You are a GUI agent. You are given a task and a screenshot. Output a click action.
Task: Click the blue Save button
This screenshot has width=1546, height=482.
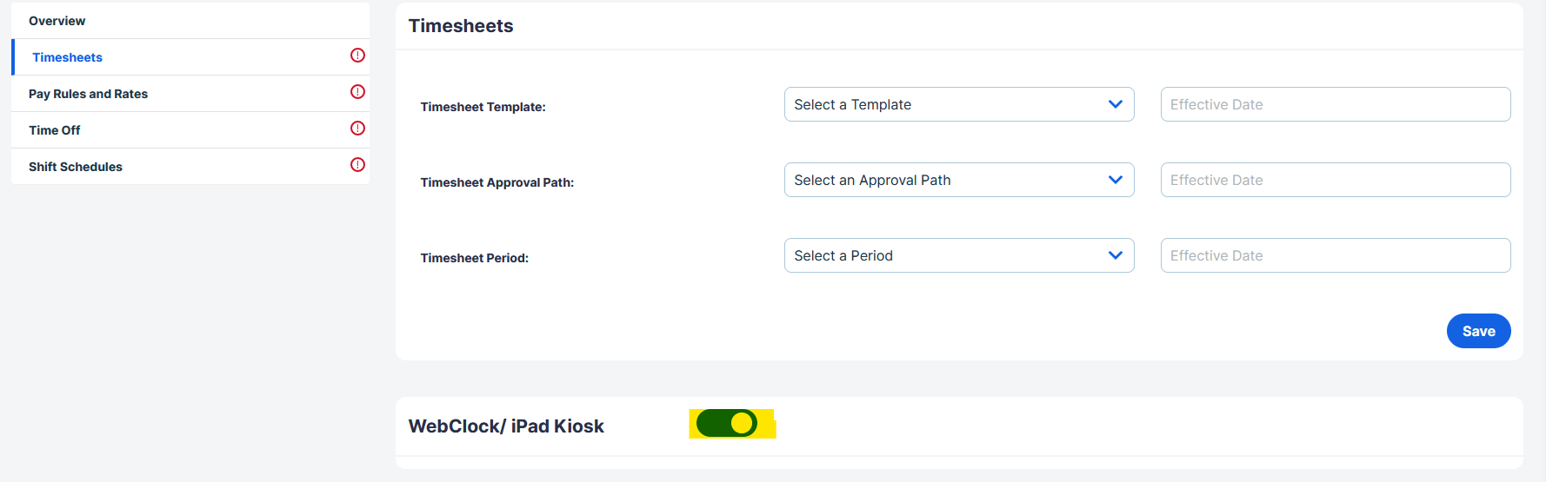click(x=1478, y=331)
